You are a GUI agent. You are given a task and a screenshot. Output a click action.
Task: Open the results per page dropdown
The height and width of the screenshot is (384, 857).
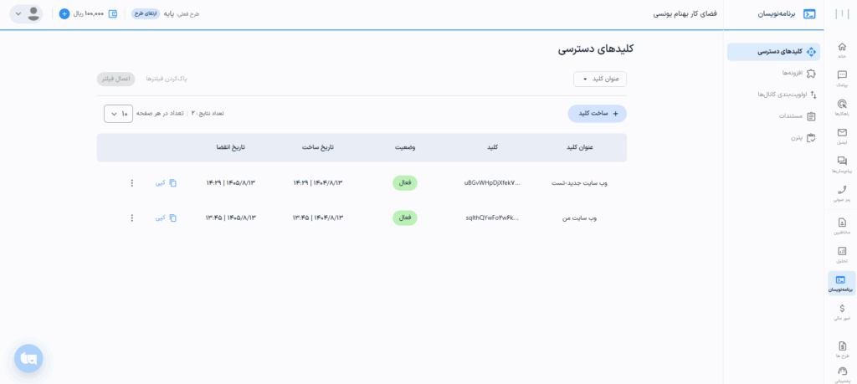point(118,113)
